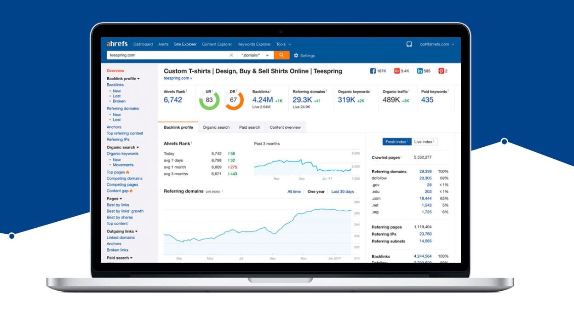This screenshot has width=574, height=334.
Task: Click the 14,565 Referring subnets count
Action: [x=425, y=241]
